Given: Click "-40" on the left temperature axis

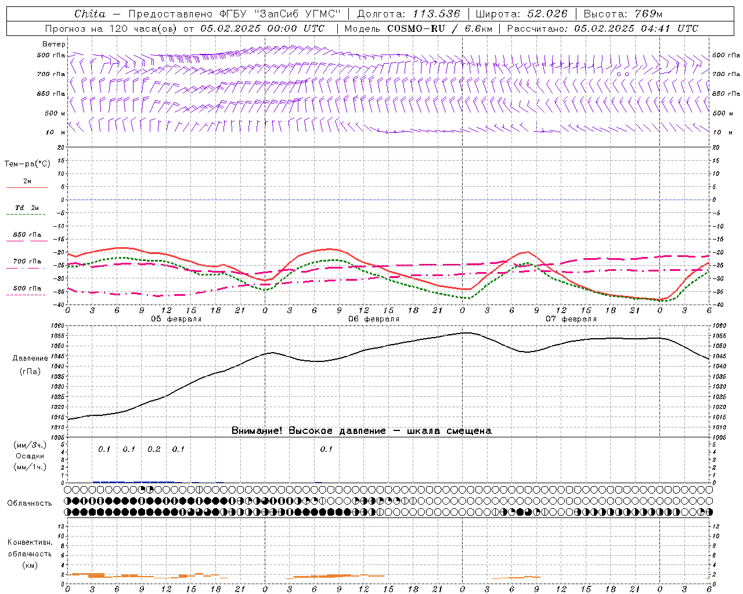Looking at the screenshot, I should pyautogui.click(x=60, y=305).
